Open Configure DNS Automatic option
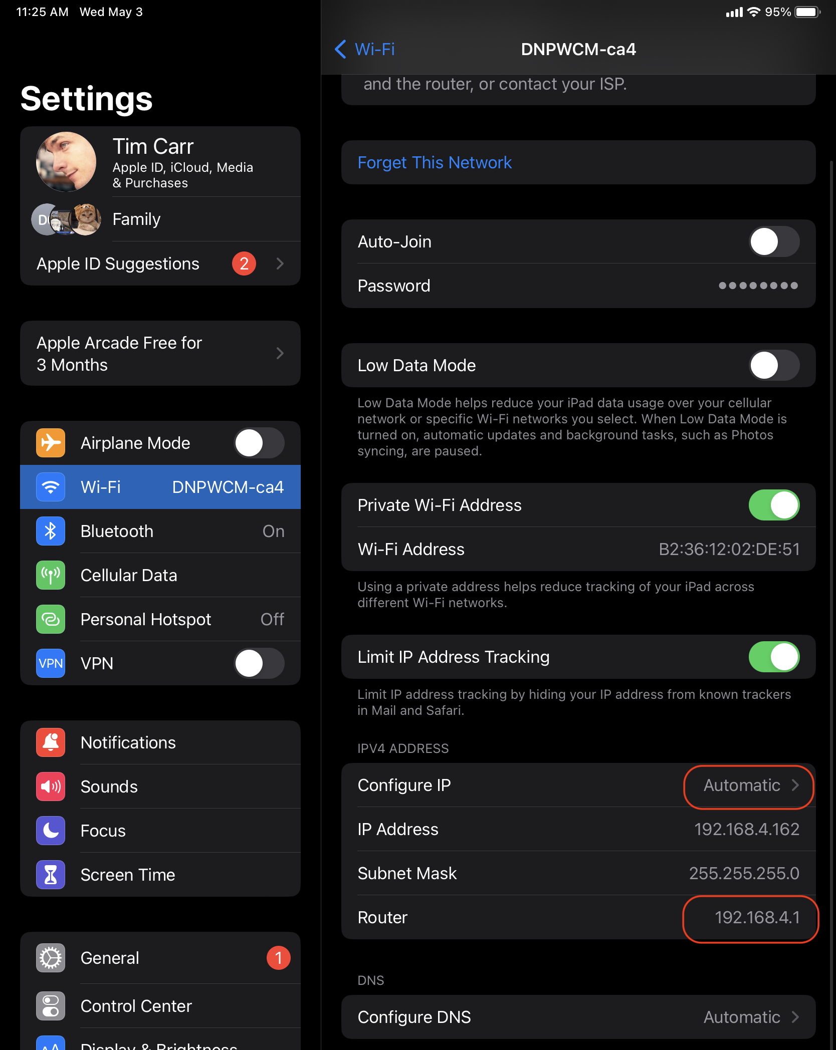 (x=751, y=1017)
